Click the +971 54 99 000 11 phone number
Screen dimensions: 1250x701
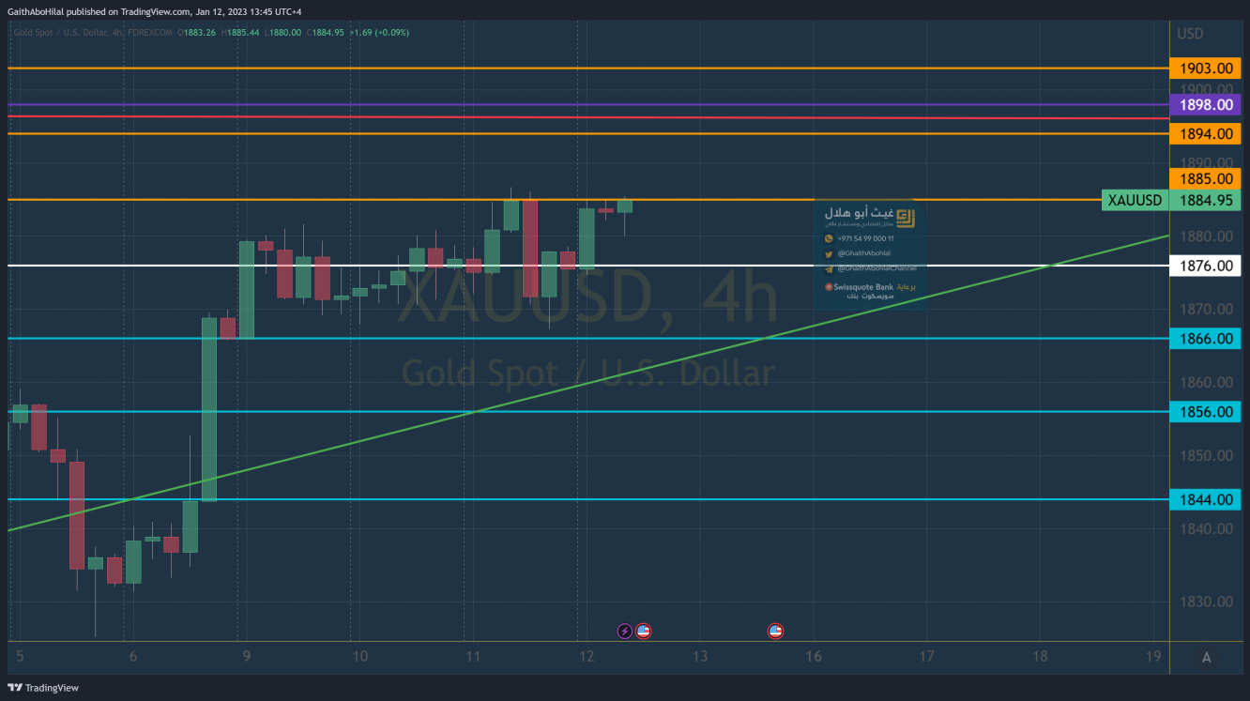(865, 238)
